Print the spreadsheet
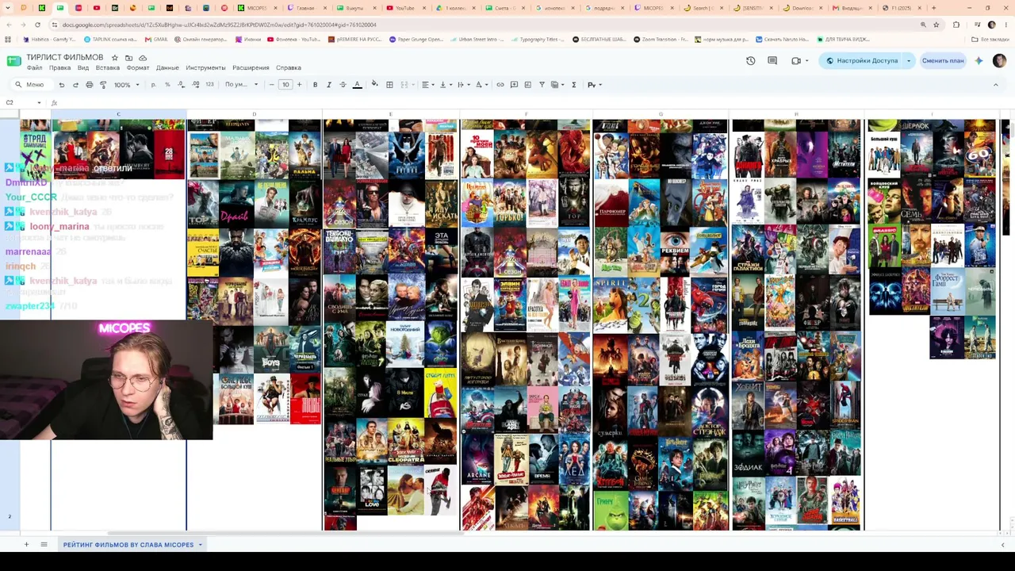This screenshot has height=571, width=1015. [89, 85]
